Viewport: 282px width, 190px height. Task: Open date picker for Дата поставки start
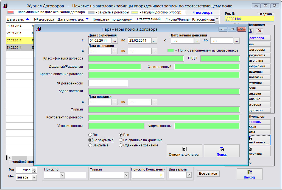[x=115, y=102]
